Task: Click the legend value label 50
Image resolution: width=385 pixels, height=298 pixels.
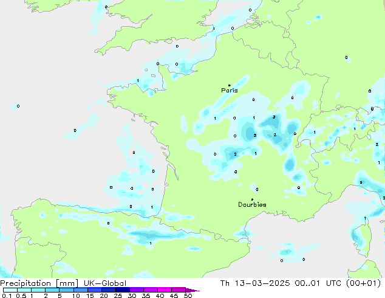Action: [x=188, y=296]
